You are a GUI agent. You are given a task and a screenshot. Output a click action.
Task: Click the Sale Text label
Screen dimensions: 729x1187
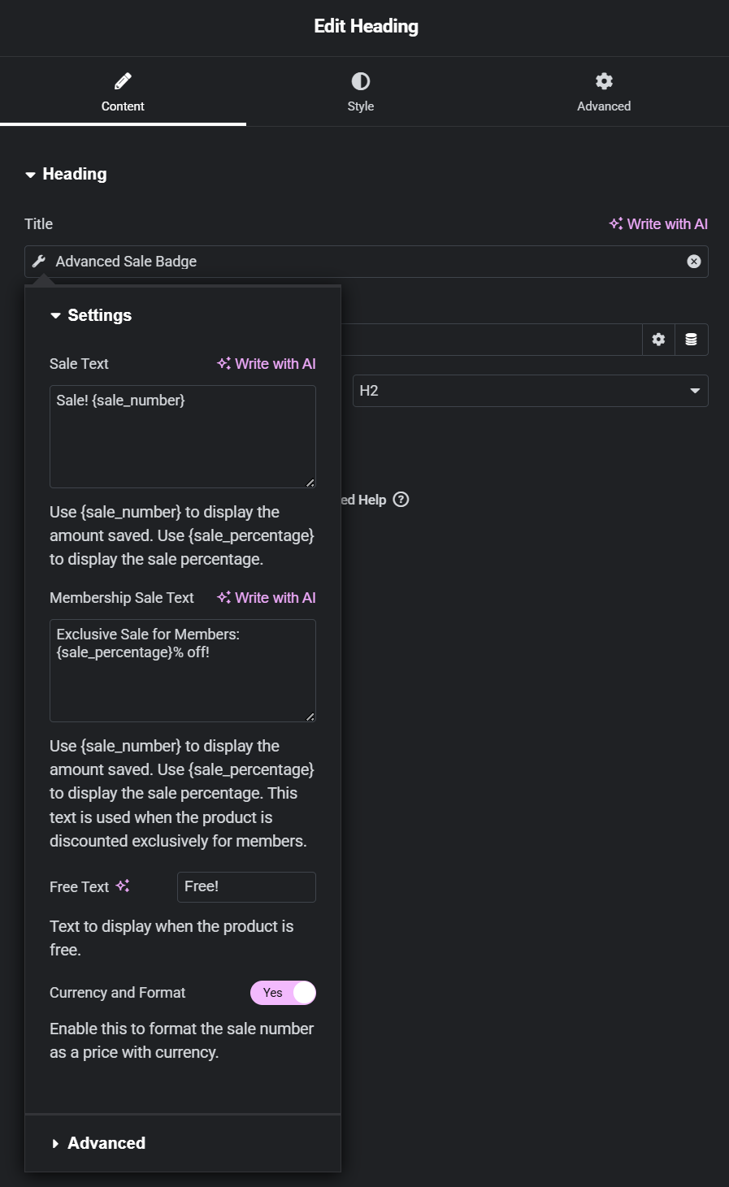(x=79, y=364)
